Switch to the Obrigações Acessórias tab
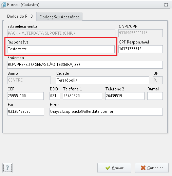 [x=59, y=17]
